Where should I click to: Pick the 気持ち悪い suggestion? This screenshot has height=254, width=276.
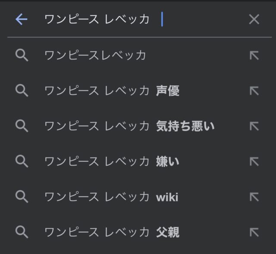pos(129,126)
